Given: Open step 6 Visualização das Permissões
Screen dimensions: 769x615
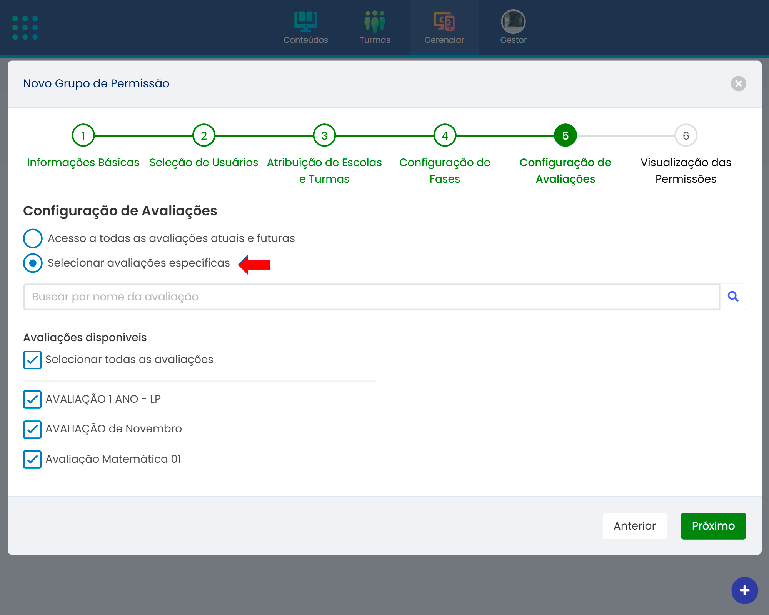Looking at the screenshot, I should pyautogui.click(x=686, y=135).
